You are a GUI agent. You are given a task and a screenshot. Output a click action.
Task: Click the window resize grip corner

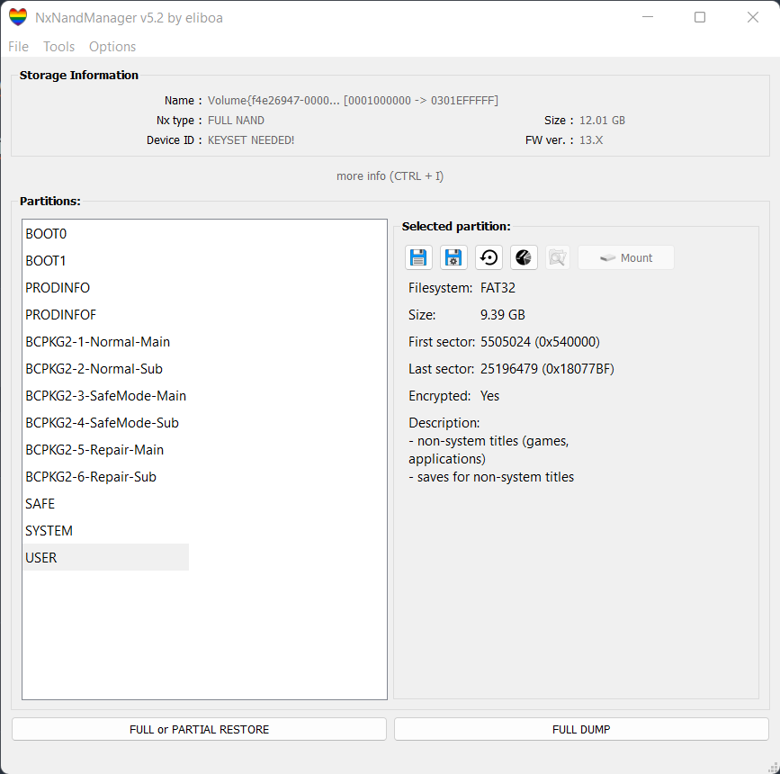pyautogui.click(x=774, y=768)
